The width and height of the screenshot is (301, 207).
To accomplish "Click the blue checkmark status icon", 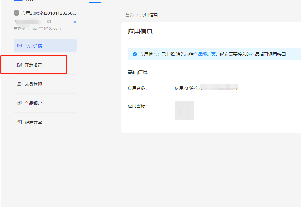I will tap(134, 54).
